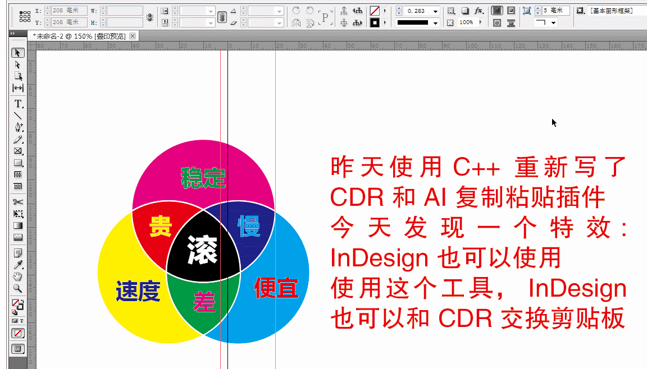Open the stroke weight 0.283 dropdown

(435, 11)
